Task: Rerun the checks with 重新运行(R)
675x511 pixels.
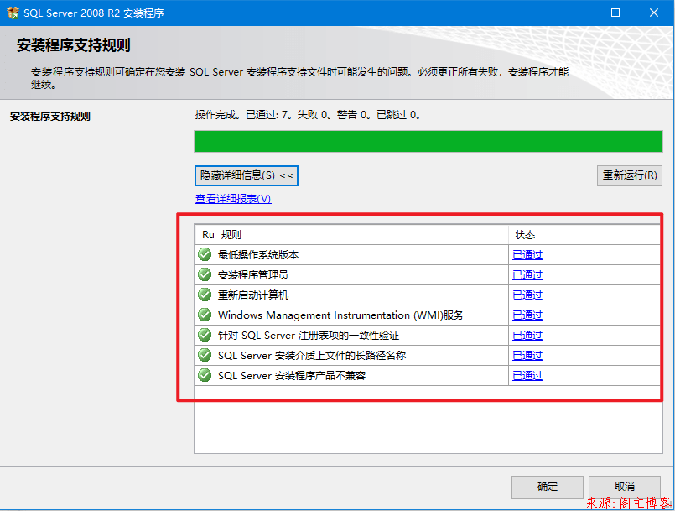Action: pyautogui.click(x=630, y=175)
